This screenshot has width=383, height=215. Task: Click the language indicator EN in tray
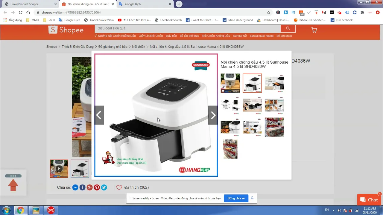tap(327, 210)
